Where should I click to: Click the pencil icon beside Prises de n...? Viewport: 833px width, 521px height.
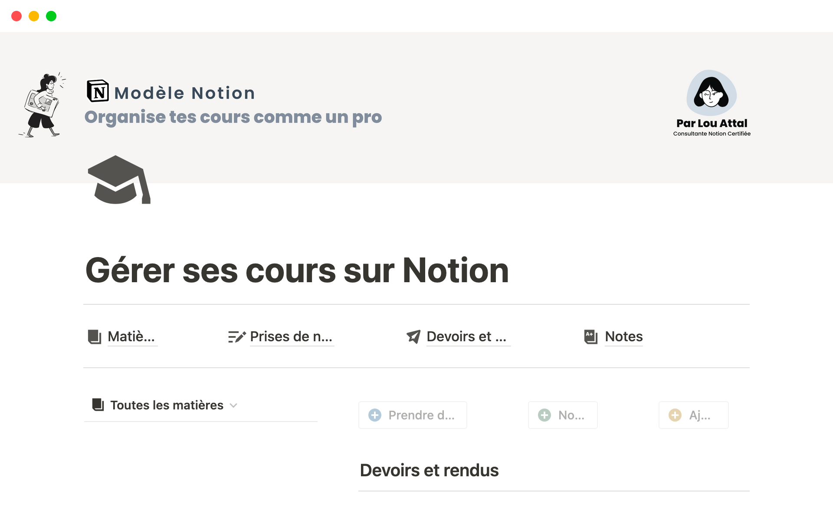(237, 337)
